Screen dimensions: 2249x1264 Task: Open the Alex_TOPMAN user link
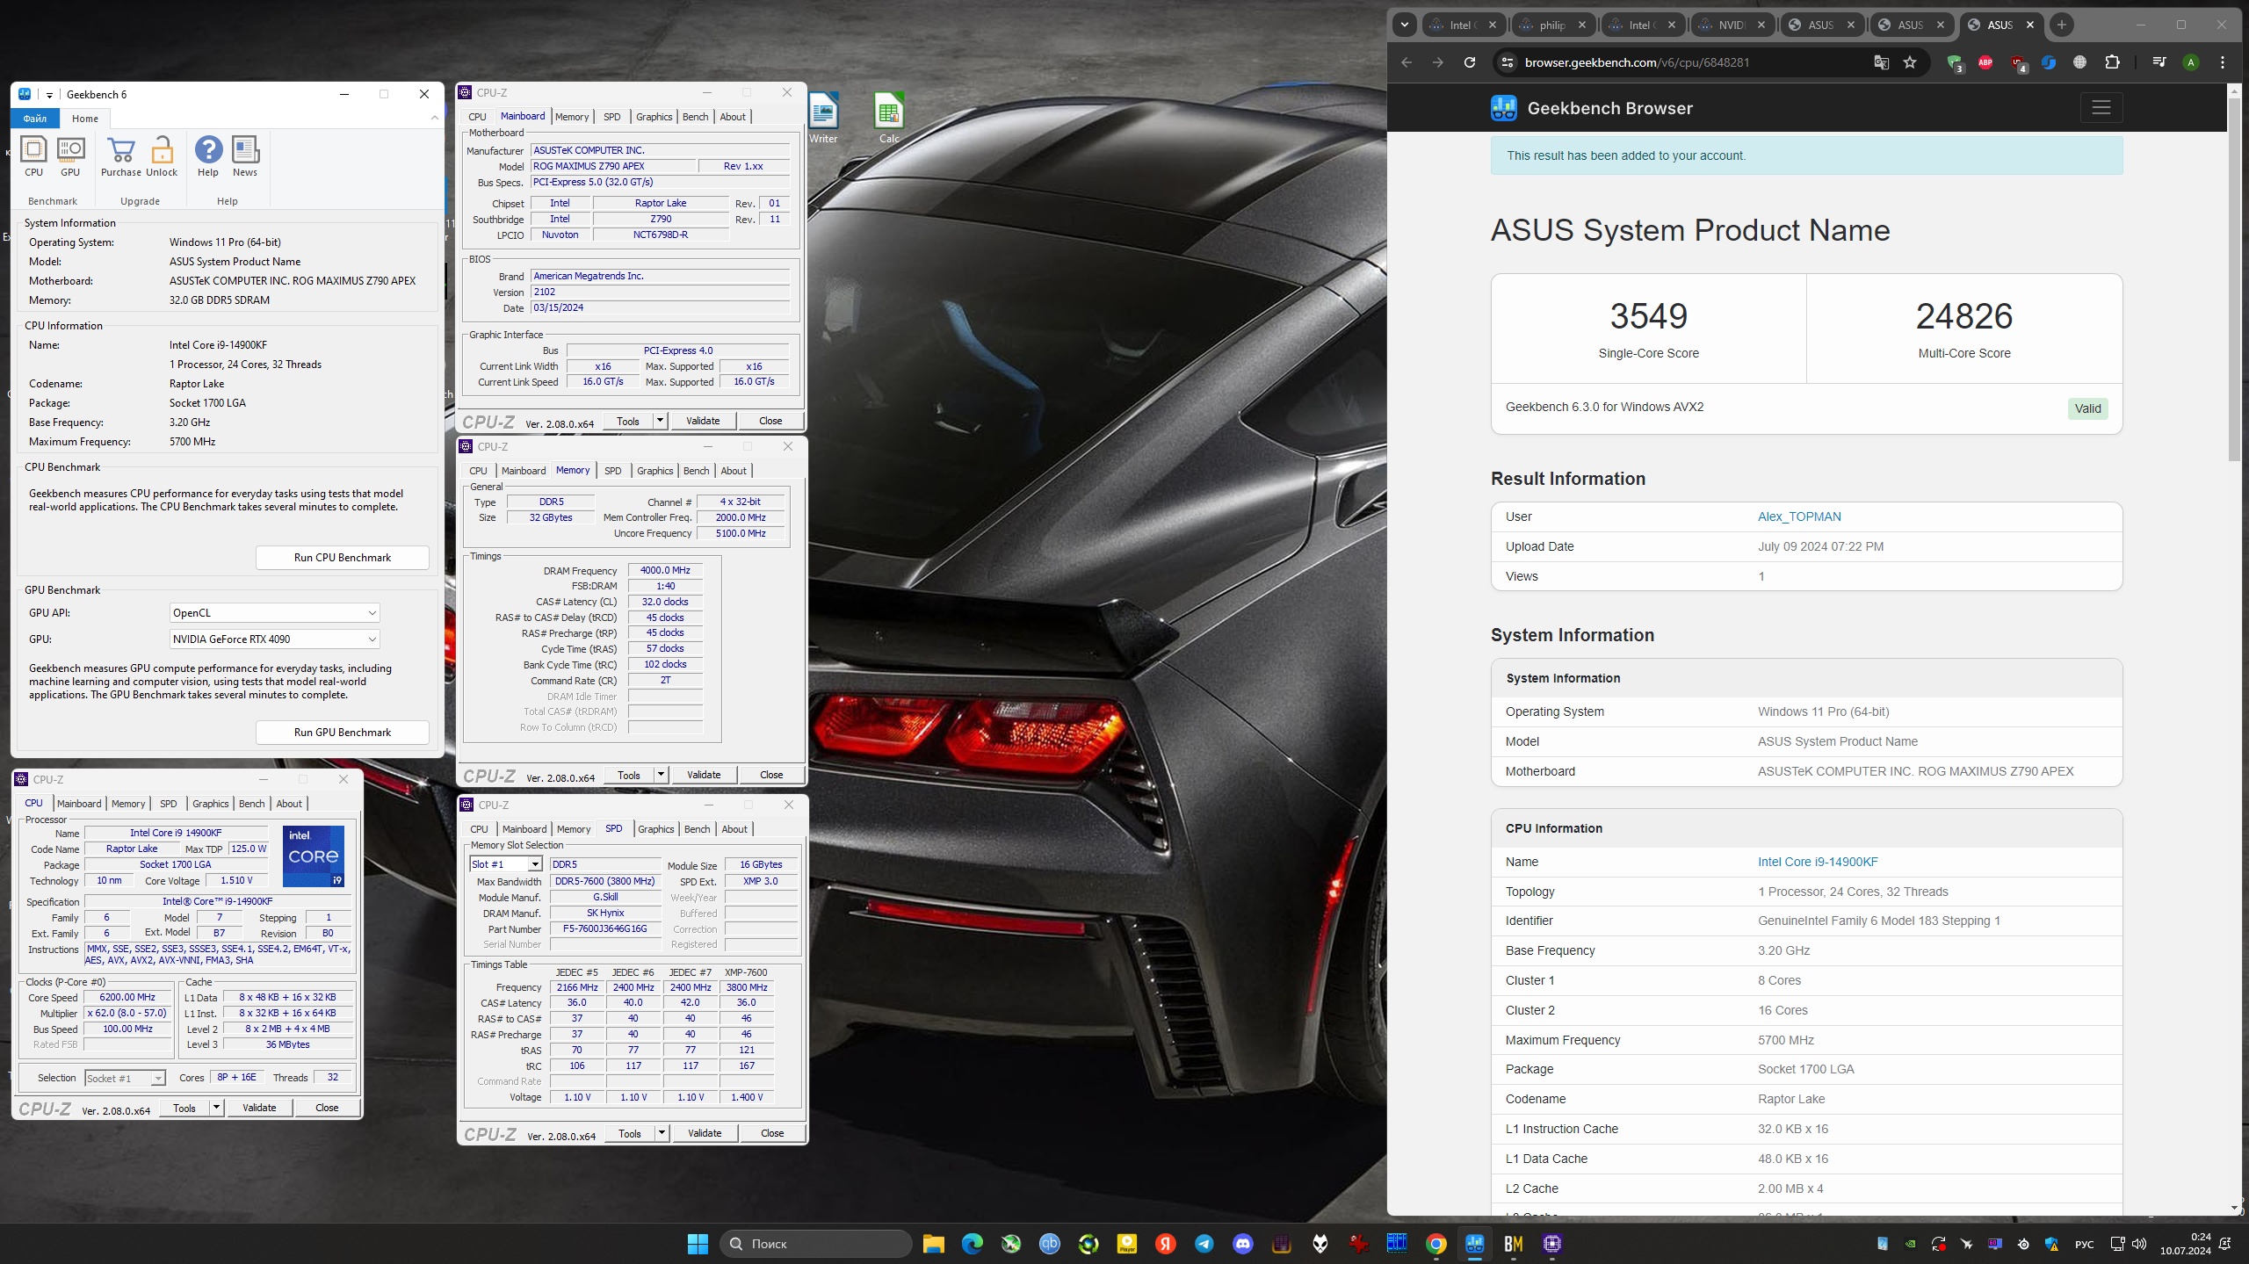coord(1799,516)
